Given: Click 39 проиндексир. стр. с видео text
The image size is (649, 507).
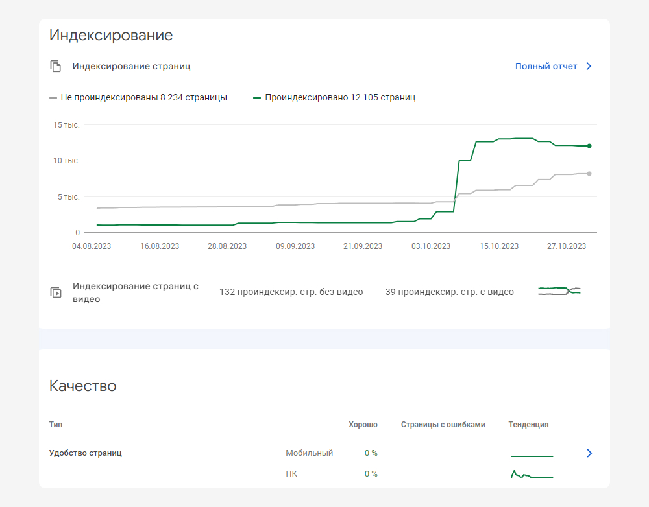Looking at the screenshot, I should point(449,292).
